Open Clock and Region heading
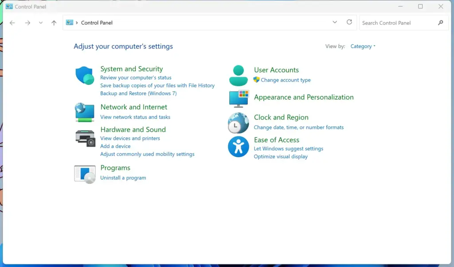This screenshot has width=454, height=267. [281, 117]
